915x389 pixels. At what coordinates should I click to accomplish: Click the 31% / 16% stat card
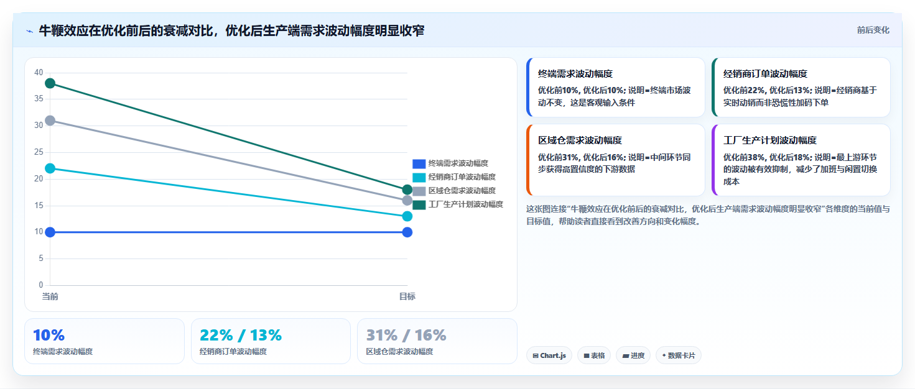437,341
